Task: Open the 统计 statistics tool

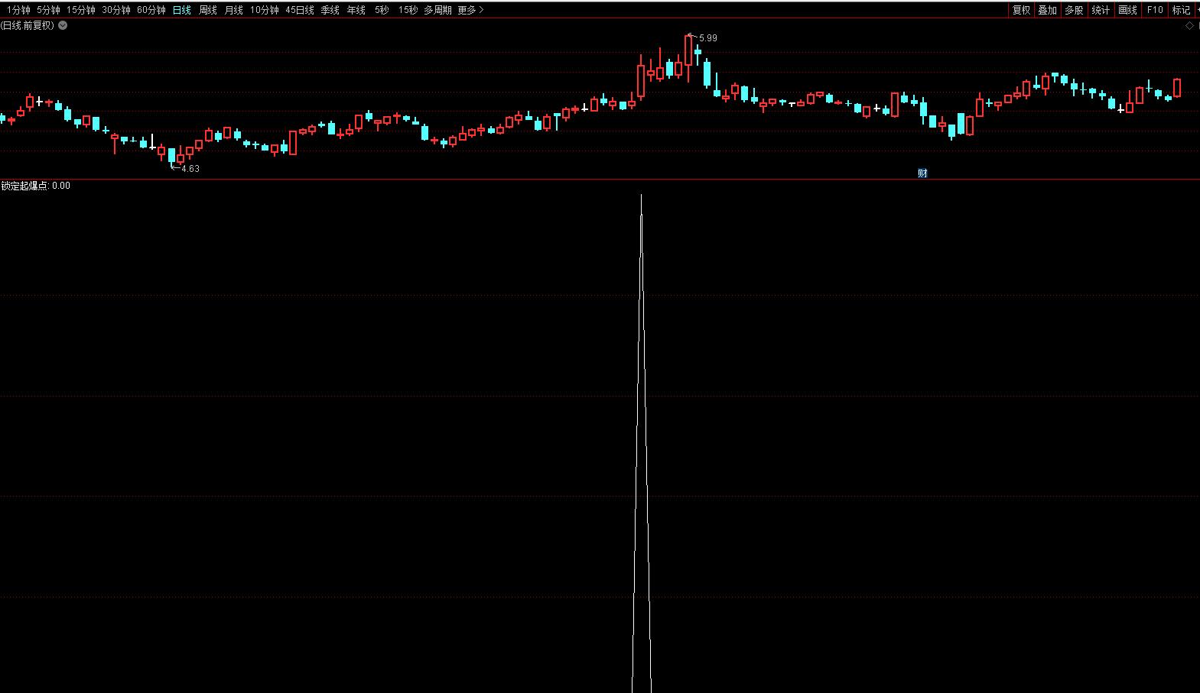Action: point(1101,10)
